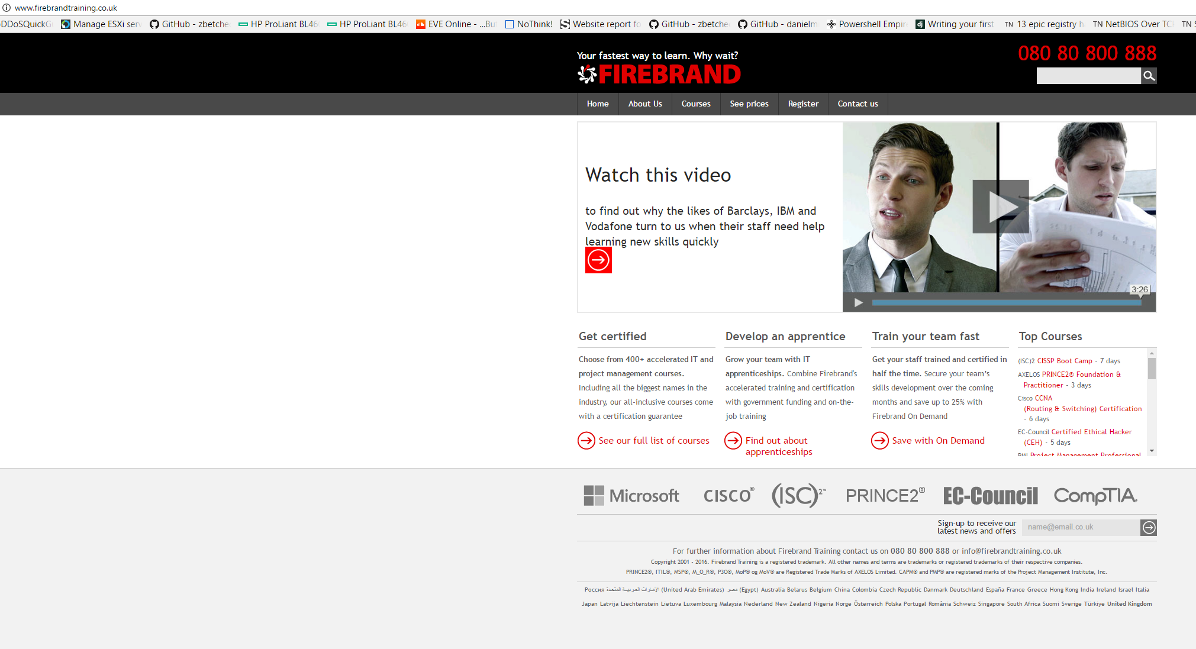Screen dimensions: 1196x649
Task: Select South Africa country link
Action: tap(1024, 604)
